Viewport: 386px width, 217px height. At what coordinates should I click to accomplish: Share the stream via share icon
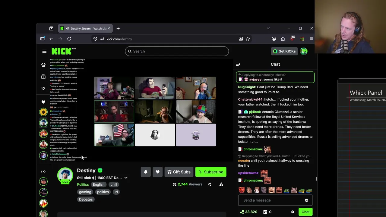coord(209,184)
